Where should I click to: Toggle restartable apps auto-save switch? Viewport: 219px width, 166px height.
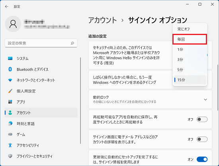click(x=202, y=119)
